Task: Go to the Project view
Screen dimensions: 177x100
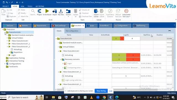Action: pos(39,12)
